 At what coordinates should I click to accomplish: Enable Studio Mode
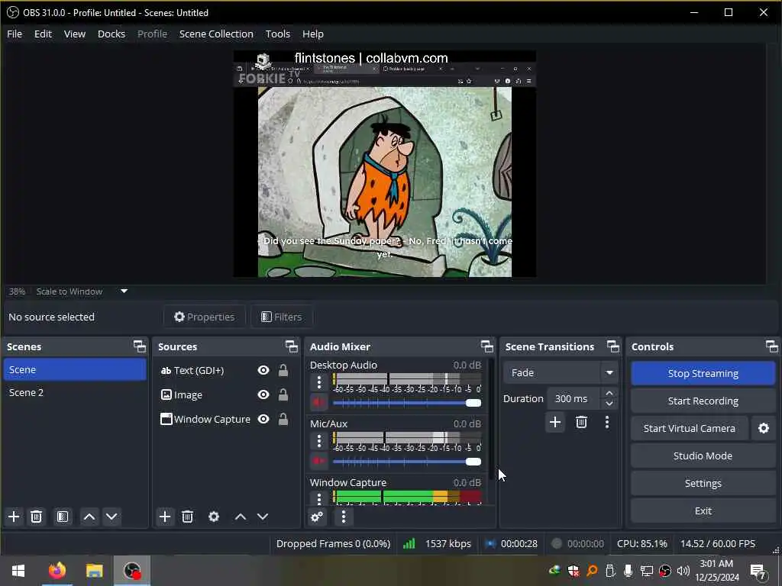pyautogui.click(x=703, y=456)
